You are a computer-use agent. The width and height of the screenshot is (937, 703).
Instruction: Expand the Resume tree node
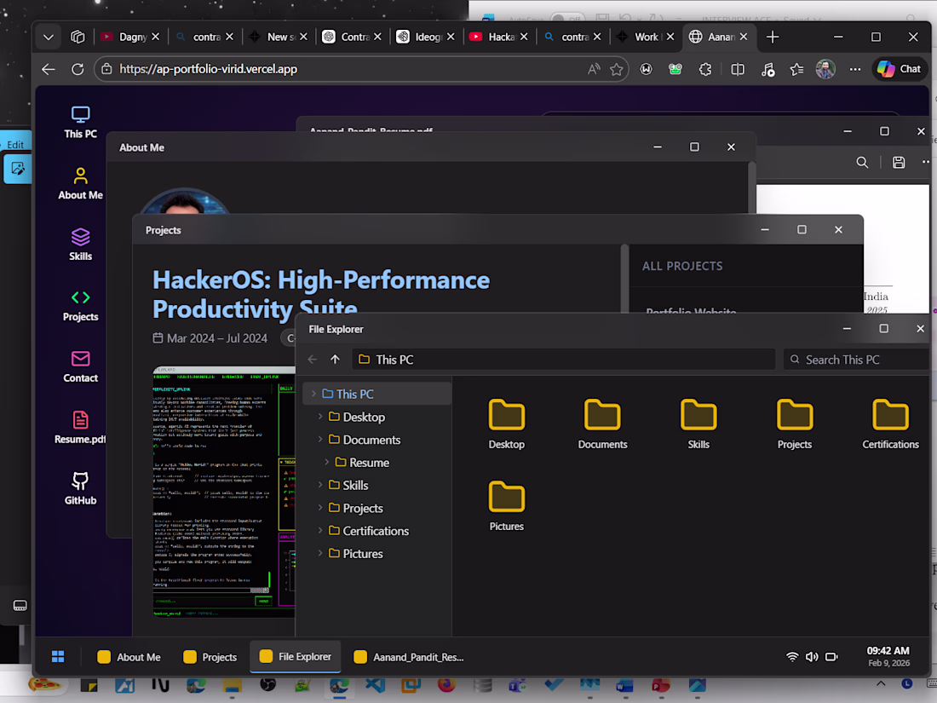click(x=328, y=463)
